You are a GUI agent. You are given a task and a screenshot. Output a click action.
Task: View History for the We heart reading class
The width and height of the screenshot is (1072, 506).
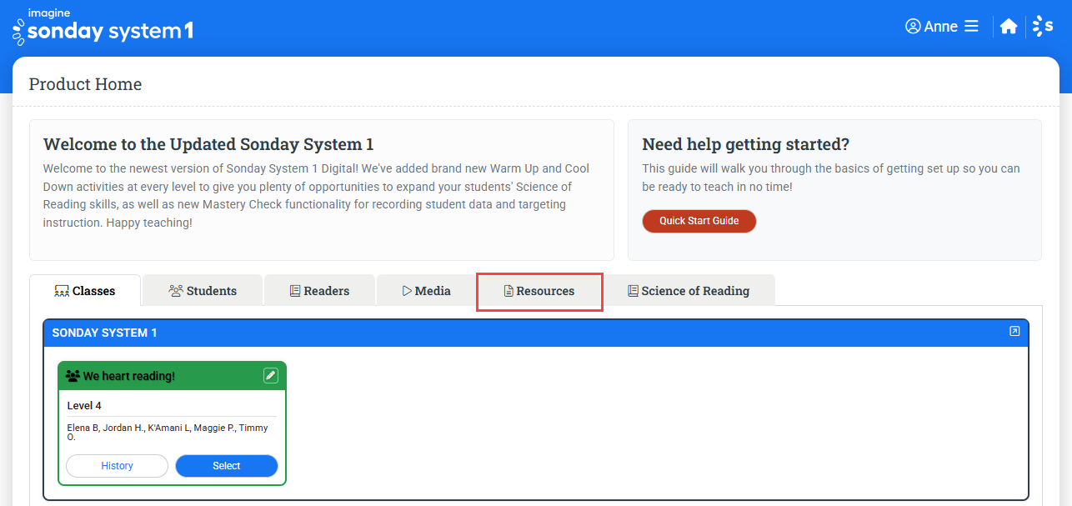(117, 465)
